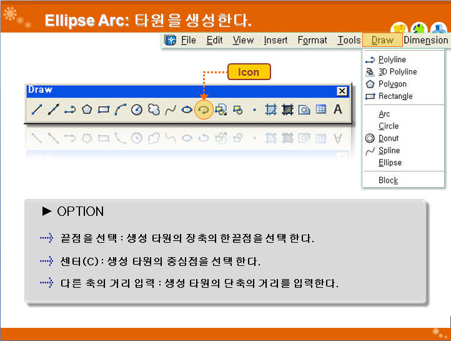Click the Circle tool icon in toolbar
Viewport: 451px width, 341px height.
pyautogui.click(x=137, y=109)
